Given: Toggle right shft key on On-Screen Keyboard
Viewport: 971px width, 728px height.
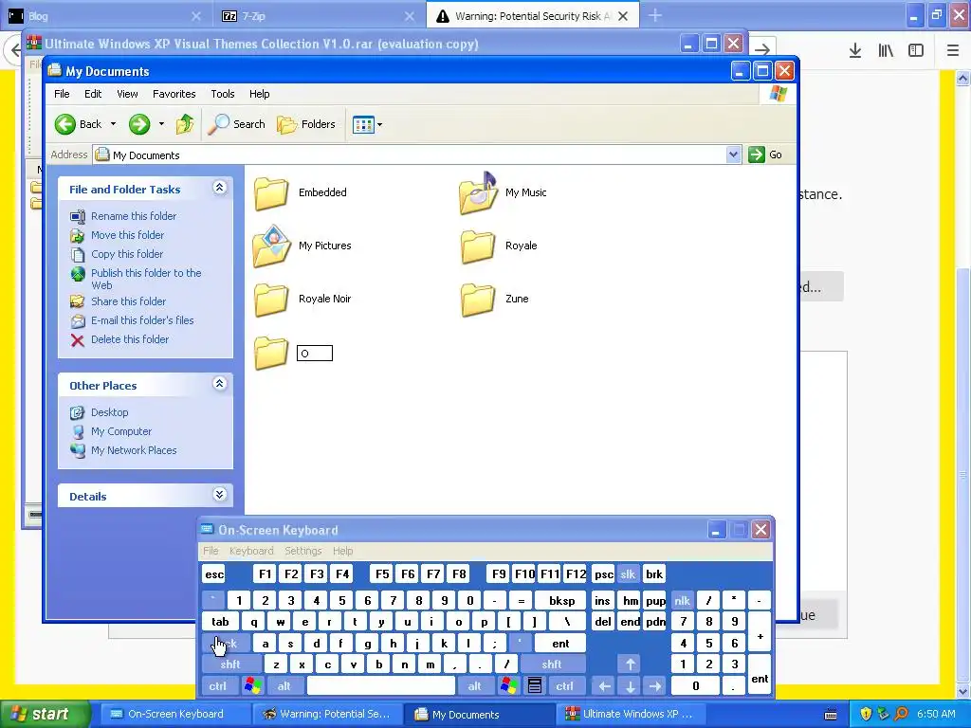Looking at the screenshot, I should pyautogui.click(x=553, y=664).
